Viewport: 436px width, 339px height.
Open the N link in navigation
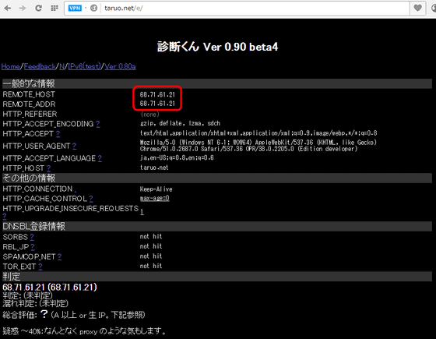click(x=62, y=66)
